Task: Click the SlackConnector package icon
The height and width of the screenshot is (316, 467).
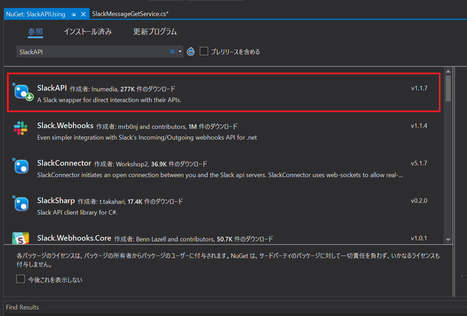Action: point(21,166)
